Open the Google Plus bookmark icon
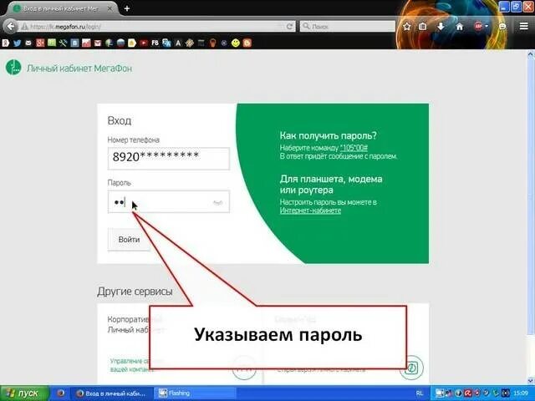 40,43
